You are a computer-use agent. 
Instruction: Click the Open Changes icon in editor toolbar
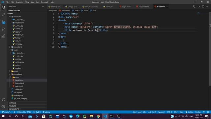pos(194,7)
